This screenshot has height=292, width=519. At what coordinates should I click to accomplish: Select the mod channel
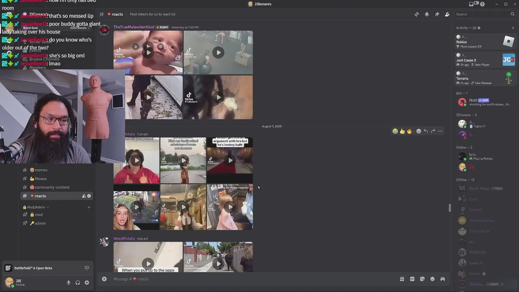click(x=57, y=215)
